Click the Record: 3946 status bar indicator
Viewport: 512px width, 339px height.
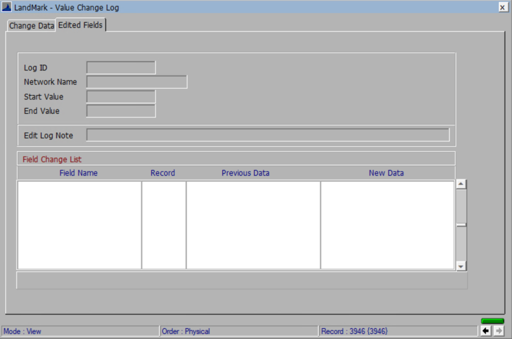click(354, 331)
